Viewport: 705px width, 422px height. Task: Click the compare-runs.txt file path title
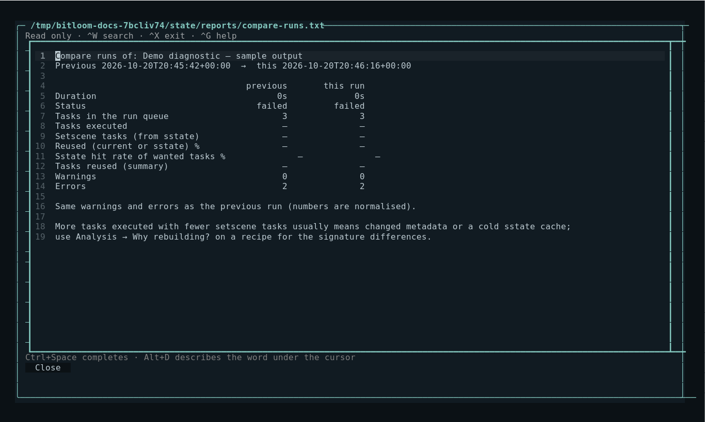(178, 26)
